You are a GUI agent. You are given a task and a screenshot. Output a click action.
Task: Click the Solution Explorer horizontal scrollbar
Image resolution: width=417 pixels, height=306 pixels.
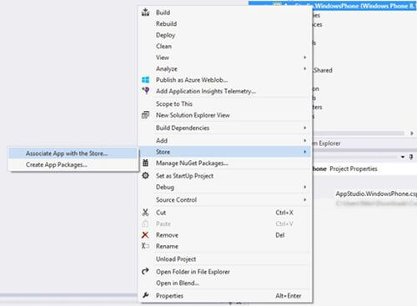[x=359, y=133]
